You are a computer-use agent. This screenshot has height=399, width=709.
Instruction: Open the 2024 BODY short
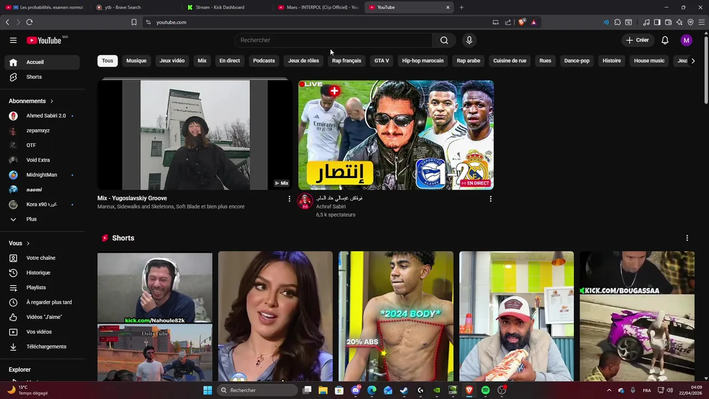396,317
